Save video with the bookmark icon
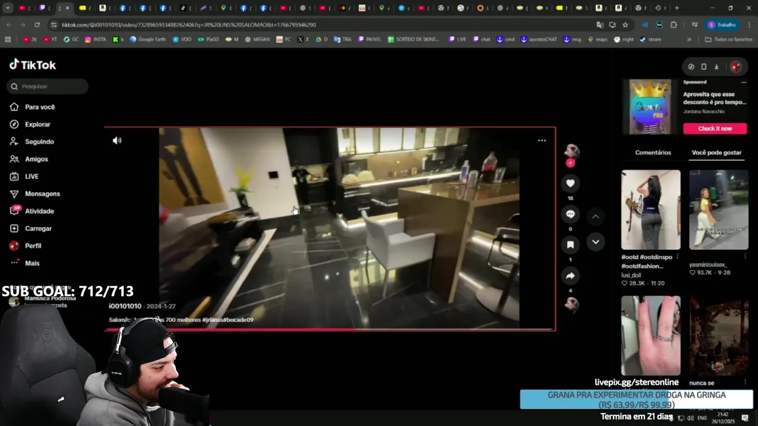The image size is (758, 426). [570, 245]
